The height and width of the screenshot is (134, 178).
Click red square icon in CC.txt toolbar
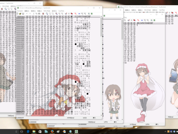tap(43, 14)
